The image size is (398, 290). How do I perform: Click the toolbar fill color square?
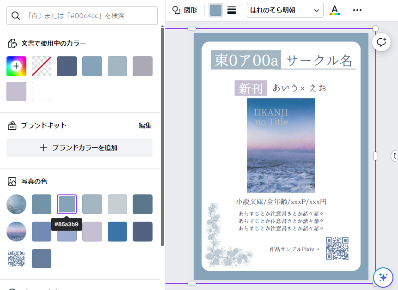215,10
